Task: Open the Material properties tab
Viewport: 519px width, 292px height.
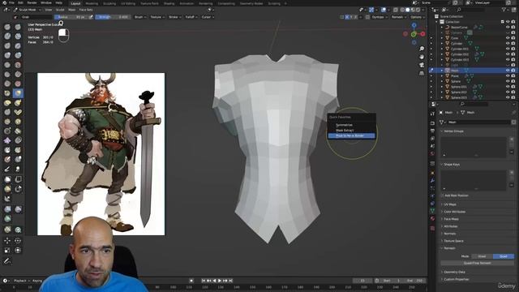Action: 432,218
